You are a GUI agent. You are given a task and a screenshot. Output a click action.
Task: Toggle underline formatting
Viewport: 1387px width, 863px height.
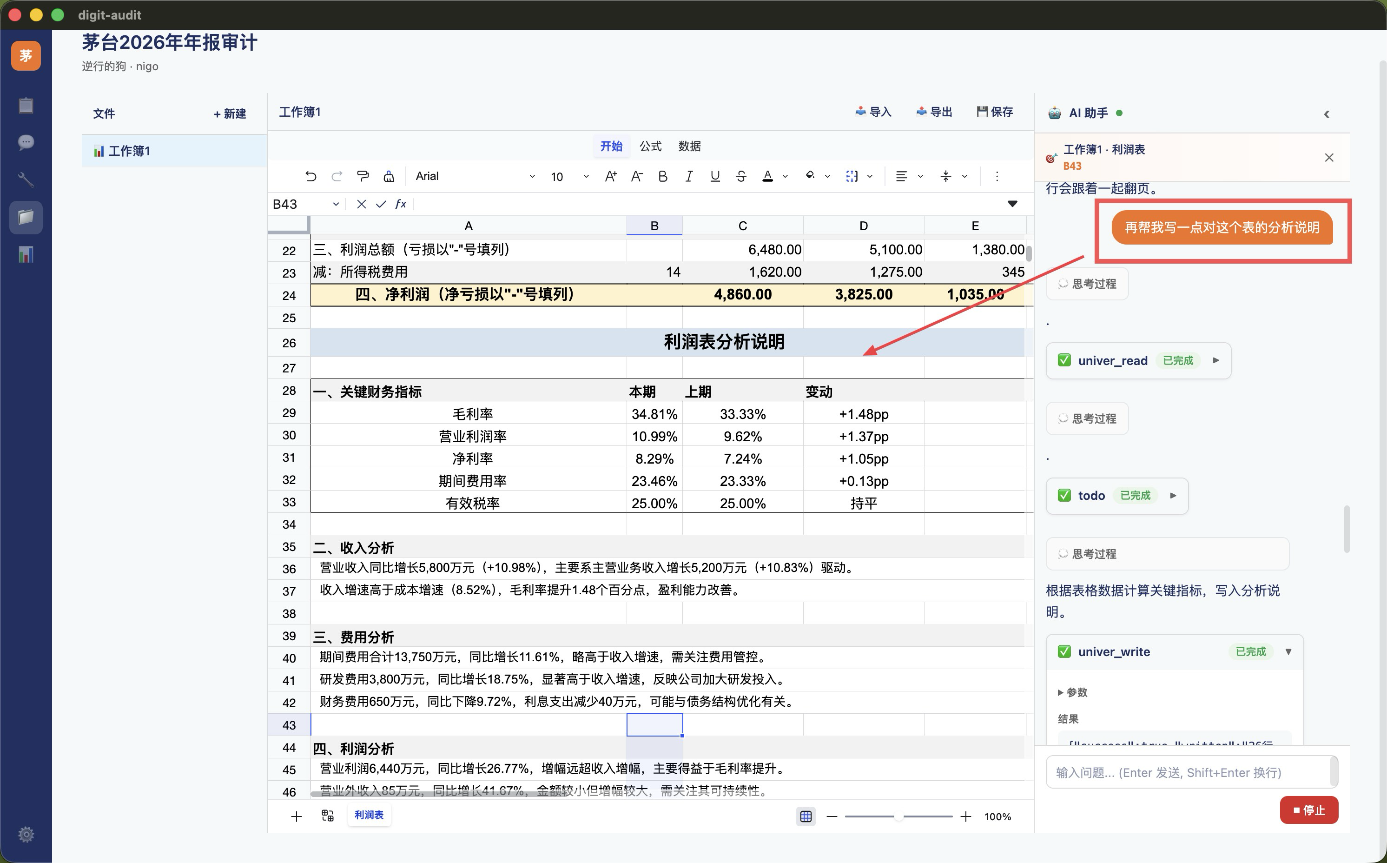point(715,176)
